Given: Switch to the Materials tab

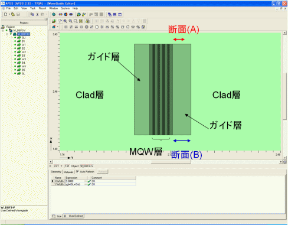Looking at the screenshot, I should (68, 172).
